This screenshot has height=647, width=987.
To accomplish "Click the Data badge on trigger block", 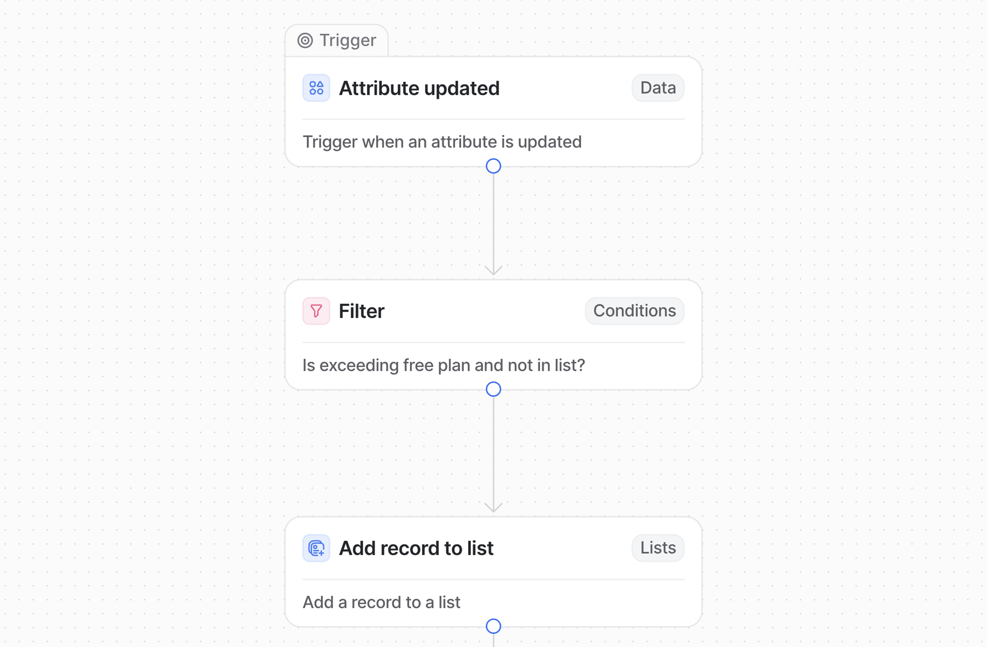I will 658,88.
